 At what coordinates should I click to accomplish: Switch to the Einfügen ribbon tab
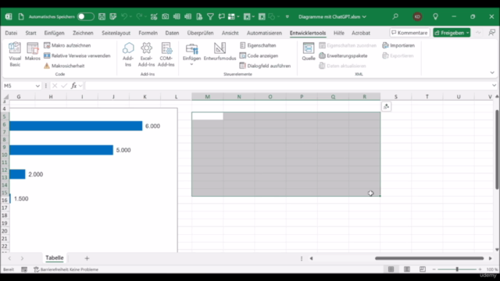click(54, 33)
